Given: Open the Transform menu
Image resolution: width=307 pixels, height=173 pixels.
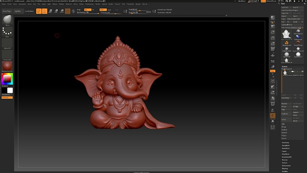Looking at the screenshot, I should (x=130, y=4).
